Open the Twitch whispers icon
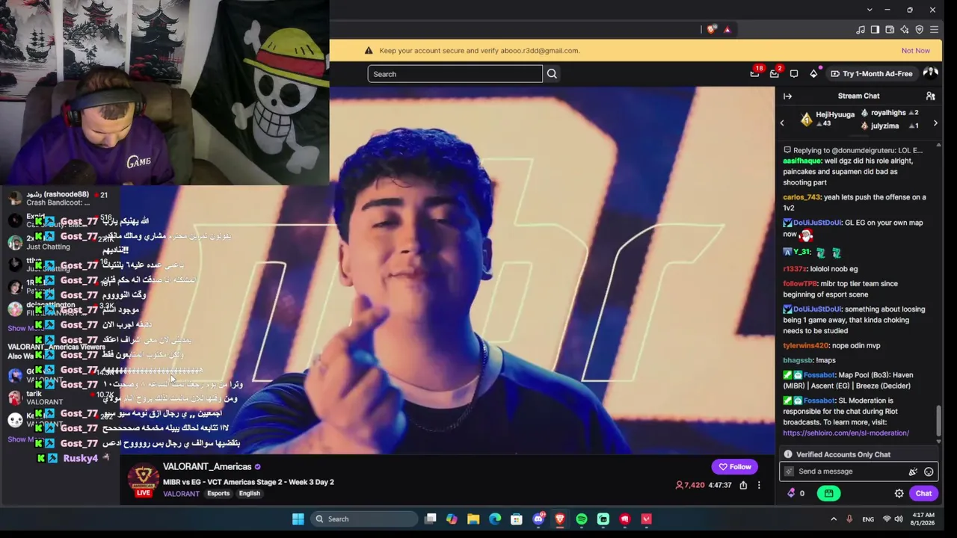 (794, 74)
